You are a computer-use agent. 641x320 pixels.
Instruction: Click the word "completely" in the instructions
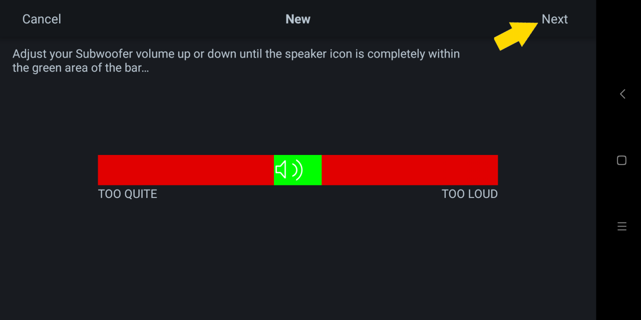[395, 54]
